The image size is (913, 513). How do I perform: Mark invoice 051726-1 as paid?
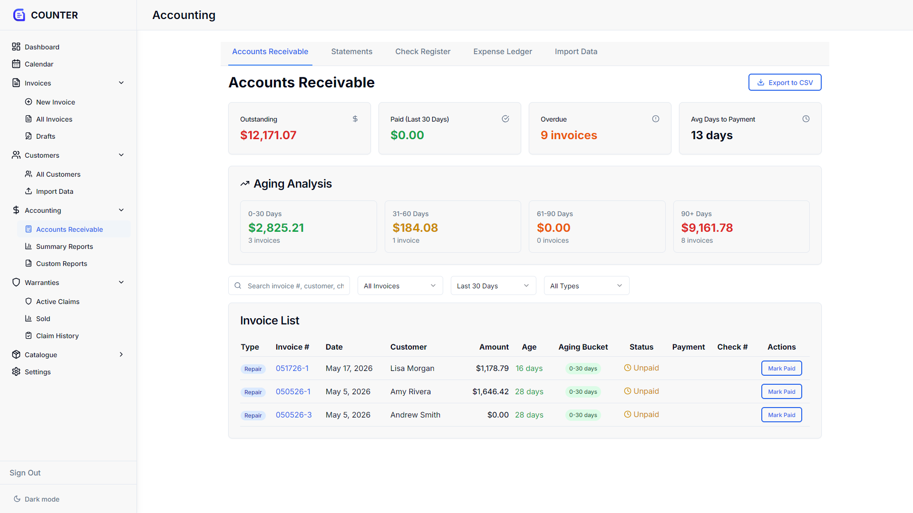point(781,368)
